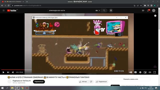The width and height of the screenshot is (160, 90).
Task: Click Показать запись чата button
Action: tap(130, 79)
